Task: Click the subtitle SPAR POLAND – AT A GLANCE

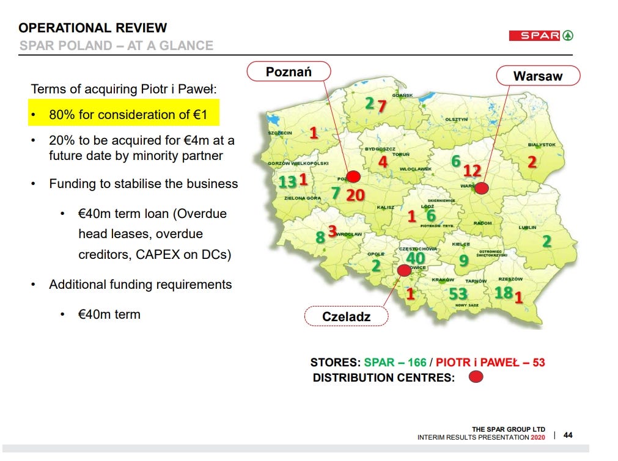Action: tap(116, 46)
